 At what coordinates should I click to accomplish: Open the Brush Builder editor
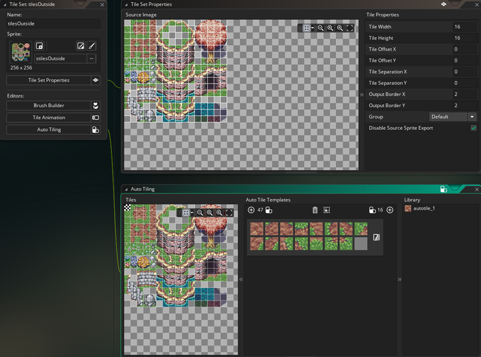(x=49, y=105)
